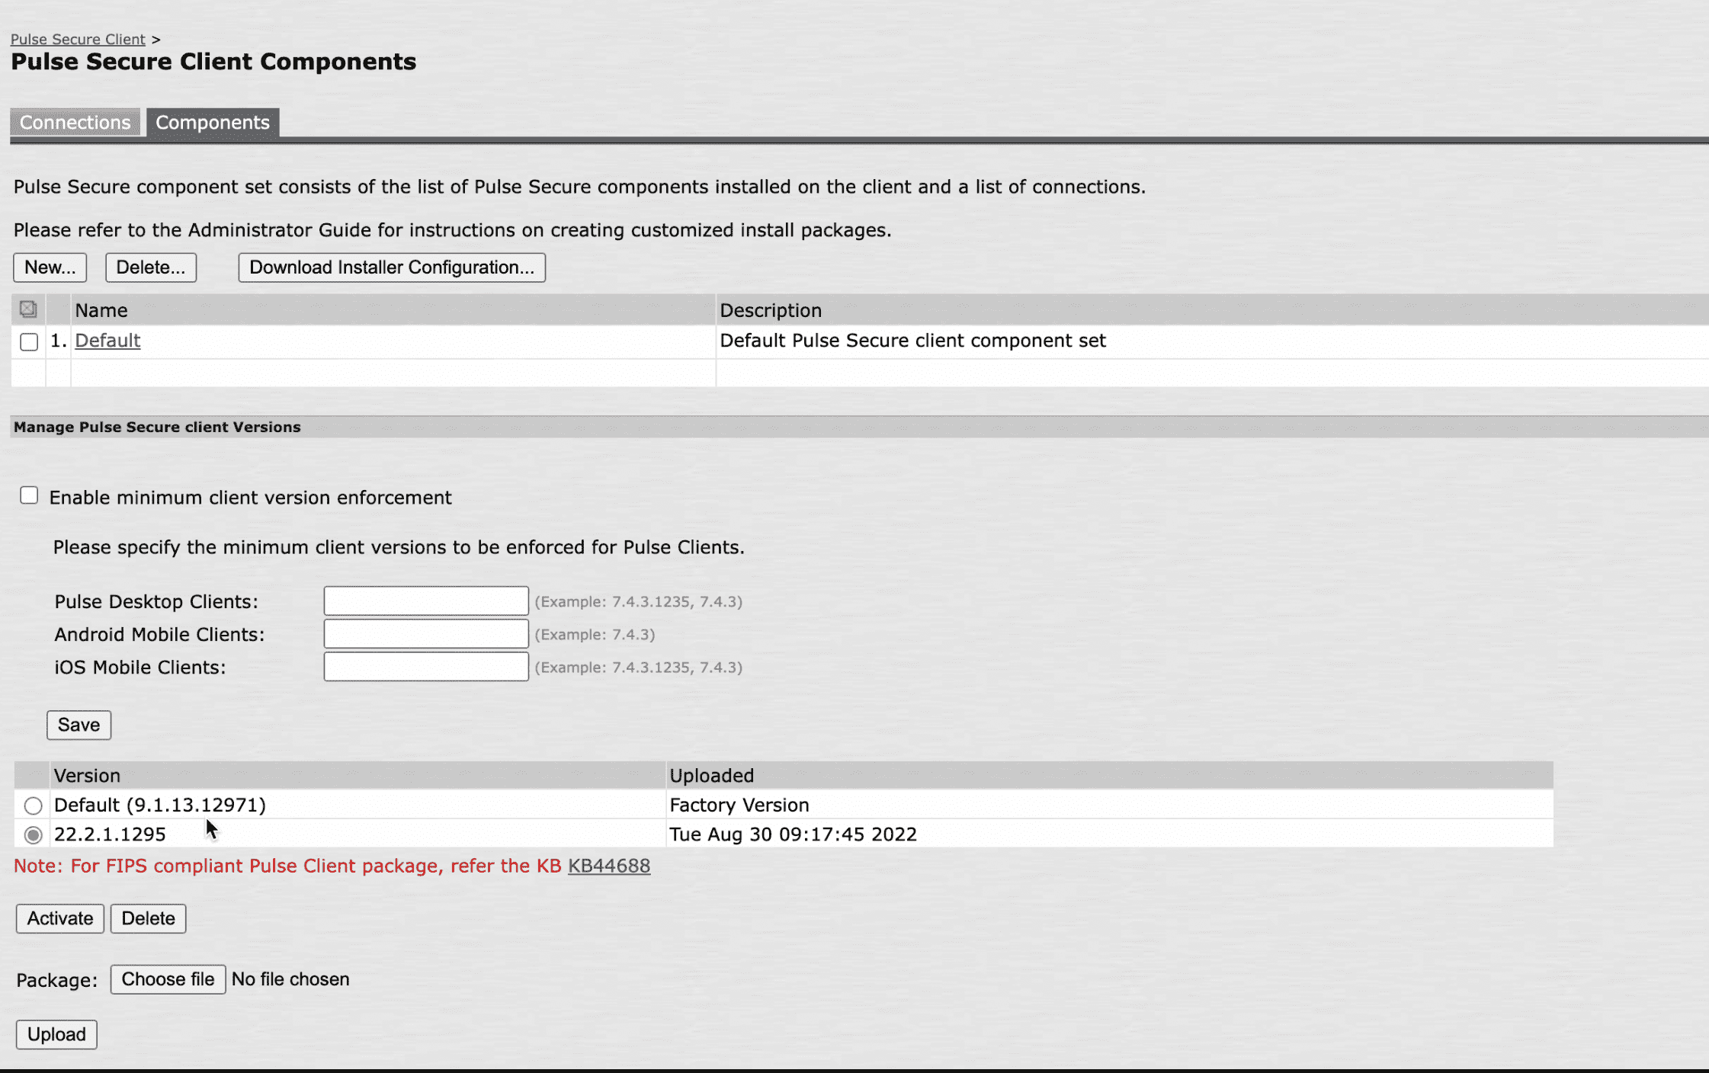Activate the selected client version
This screenshot has height=1073, width=1709.
click(59, 918)
